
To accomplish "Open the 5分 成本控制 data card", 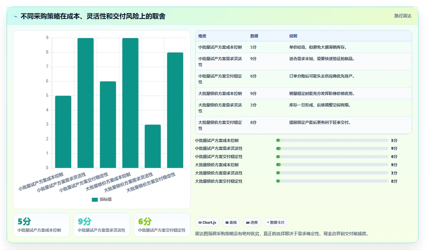I will coord(41,225).
